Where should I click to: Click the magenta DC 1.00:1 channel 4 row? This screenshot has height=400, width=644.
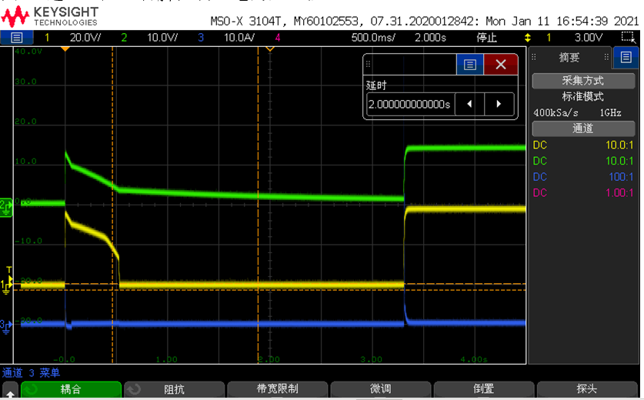[x=583, y=193]
